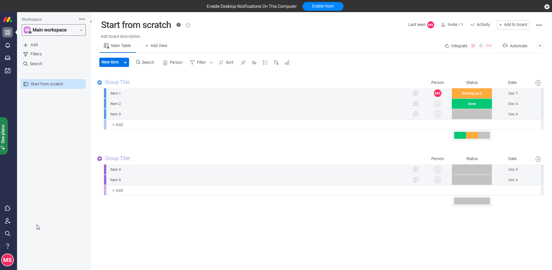Click the Add to board button
This screenshot has height=270, width=552.
click(x=513, y=25)
